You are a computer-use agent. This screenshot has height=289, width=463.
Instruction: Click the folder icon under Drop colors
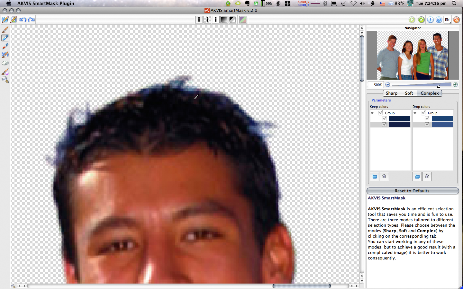[x=417, y=176]
